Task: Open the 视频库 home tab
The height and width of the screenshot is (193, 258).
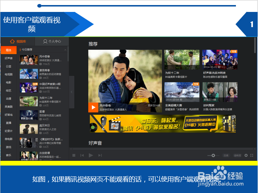Action: coord(18,42)
